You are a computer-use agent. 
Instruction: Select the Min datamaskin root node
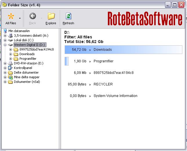click(19, 31)
